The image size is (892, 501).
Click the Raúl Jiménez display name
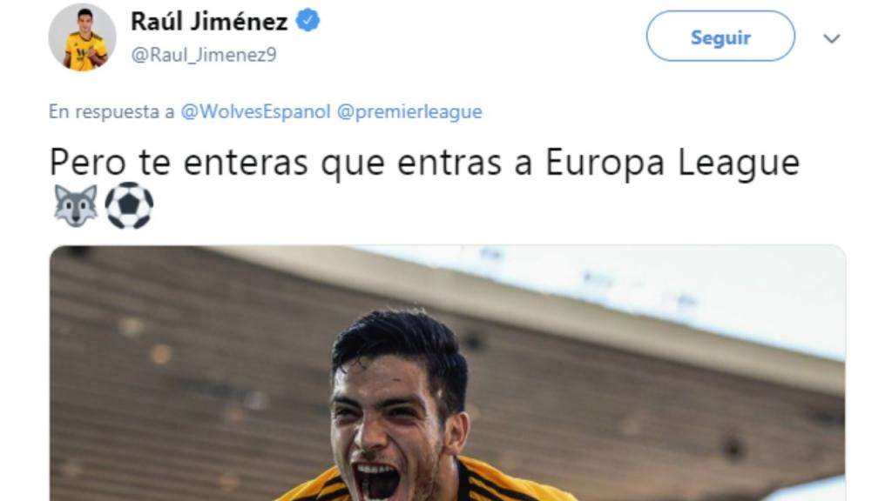(209, 22)
